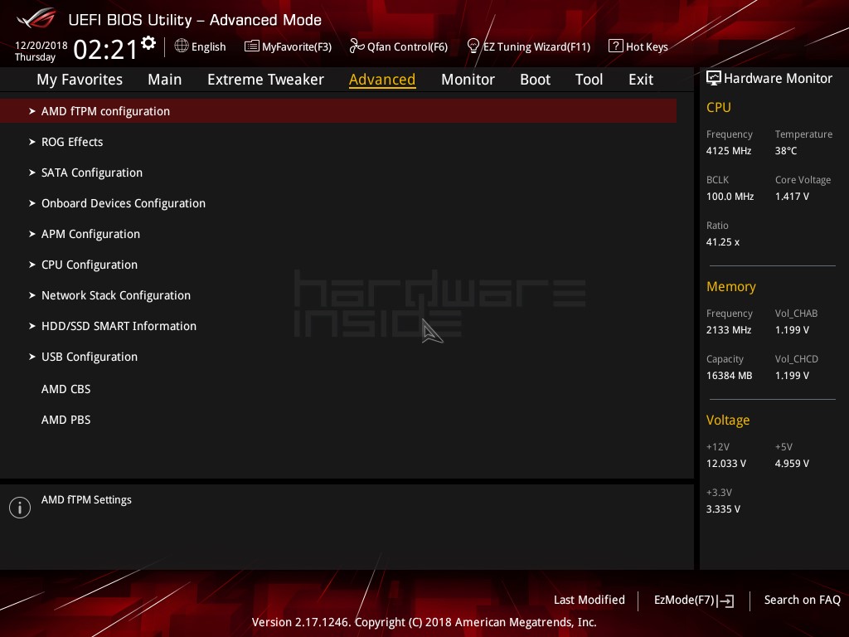Click the Qfan Control fan icon
This screenshot has height=637, width=849.
[357, 46]
